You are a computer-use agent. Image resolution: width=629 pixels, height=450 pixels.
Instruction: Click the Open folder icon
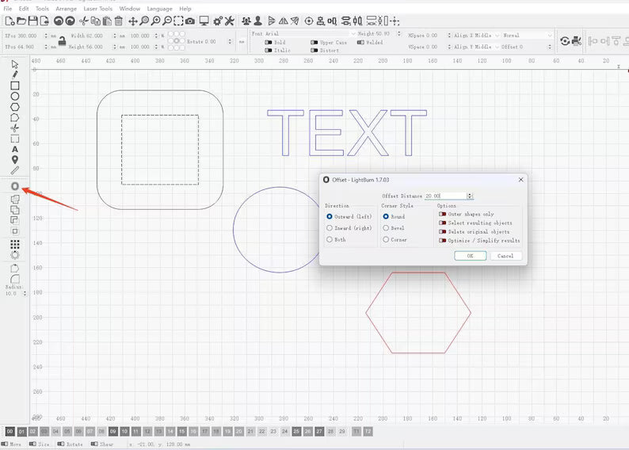pos(21,21)
